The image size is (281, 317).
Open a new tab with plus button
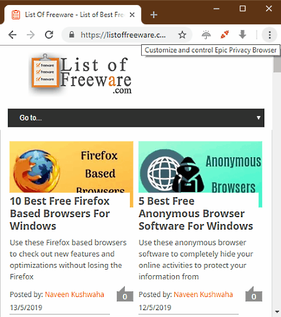click(x=154, y=15)
